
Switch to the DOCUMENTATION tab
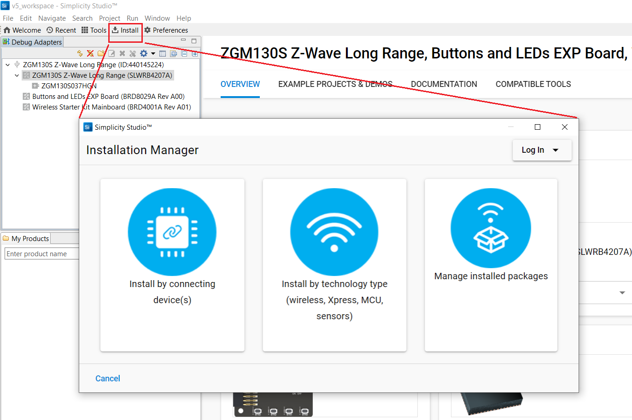444,84
